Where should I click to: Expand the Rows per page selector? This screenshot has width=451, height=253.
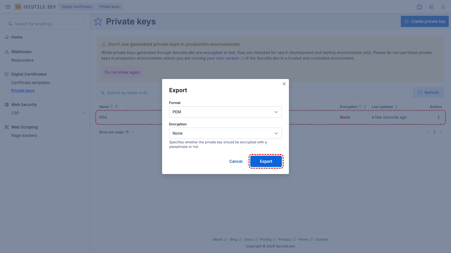116,132
